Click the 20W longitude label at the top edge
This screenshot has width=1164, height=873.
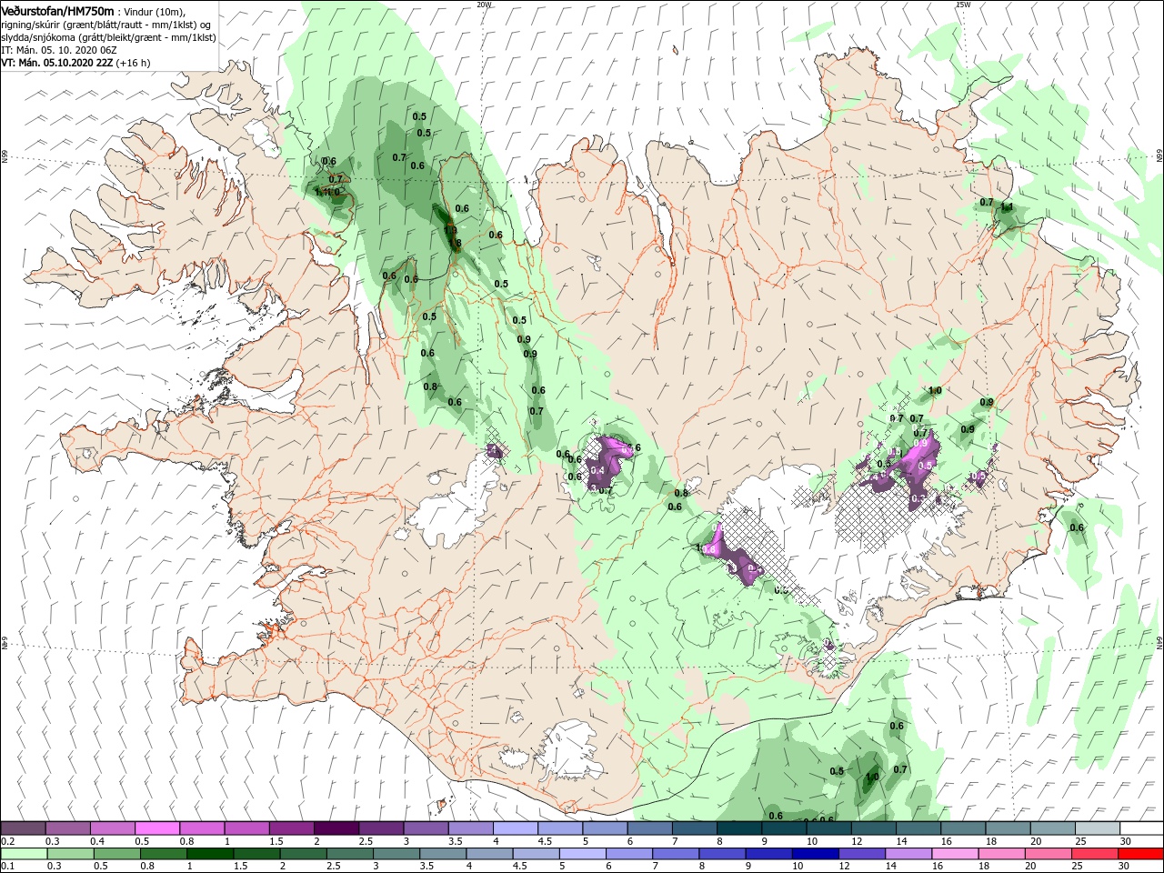(484, 4)
